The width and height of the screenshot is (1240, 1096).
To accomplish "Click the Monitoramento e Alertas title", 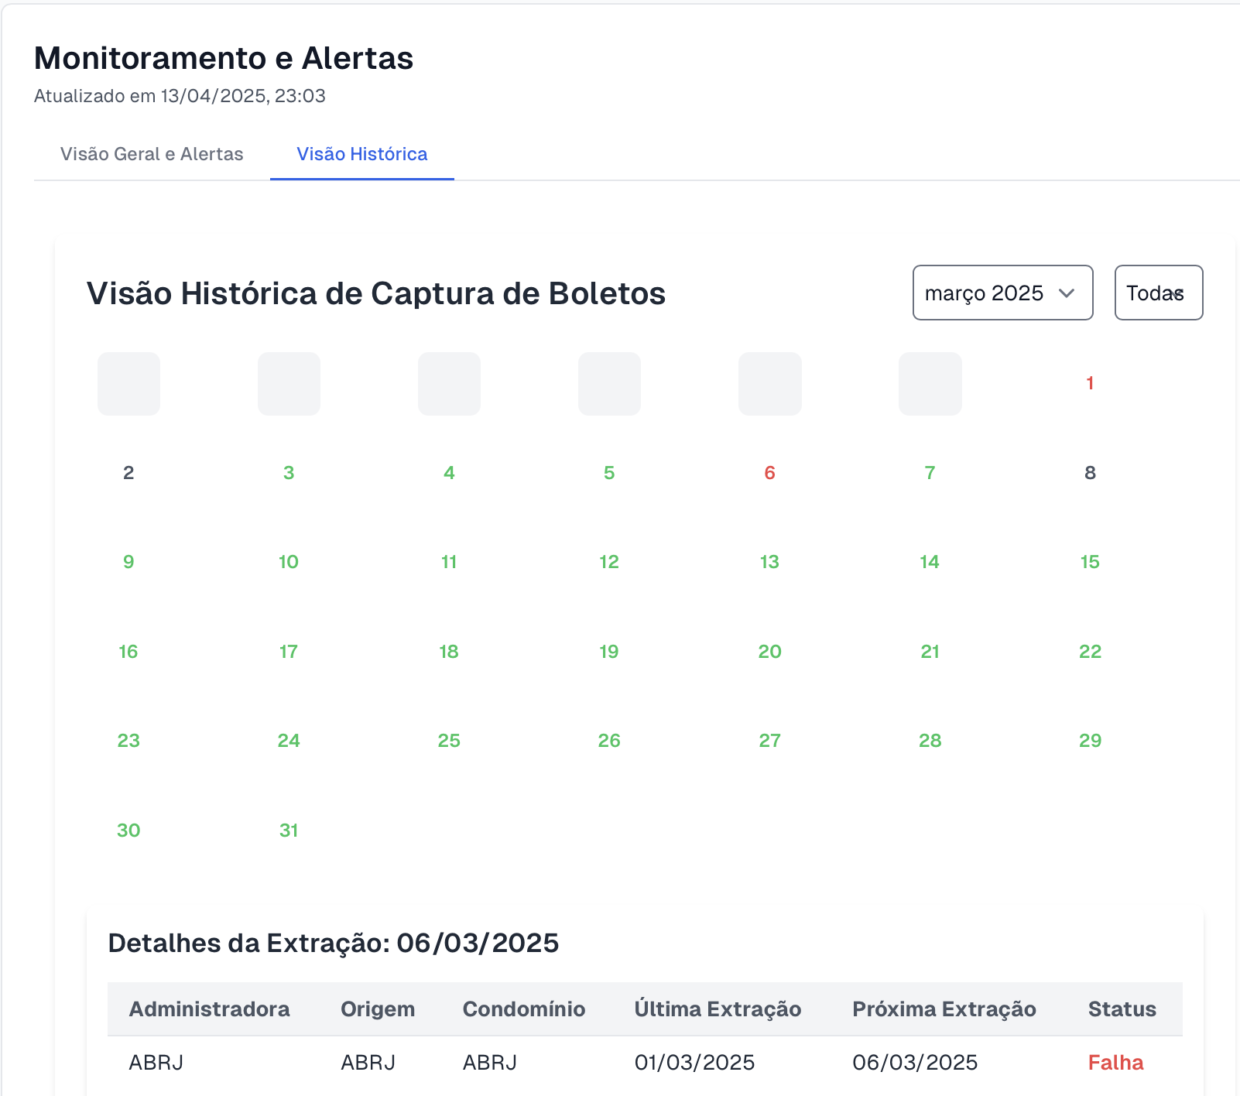I will (224, 58).
